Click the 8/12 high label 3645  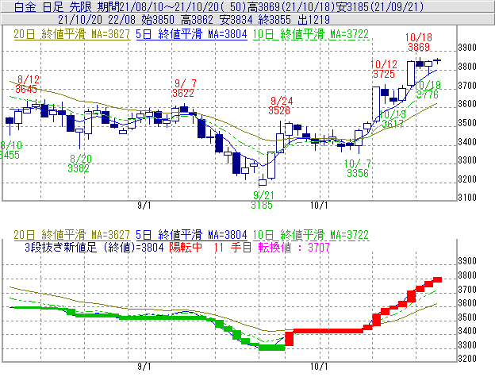point(26,90)
